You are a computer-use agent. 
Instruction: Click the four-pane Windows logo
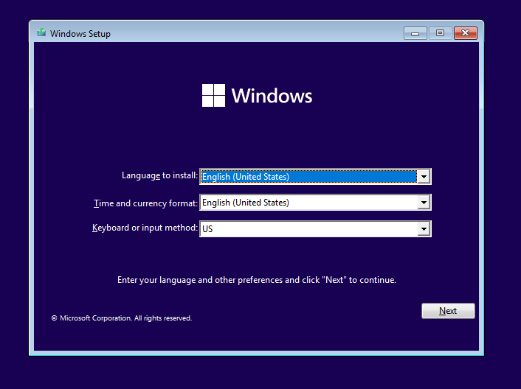click(213, 96)
